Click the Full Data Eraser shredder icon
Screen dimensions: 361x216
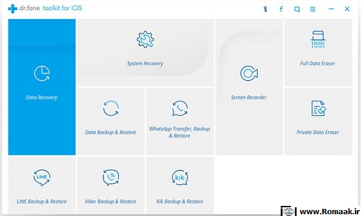(318, 39)
